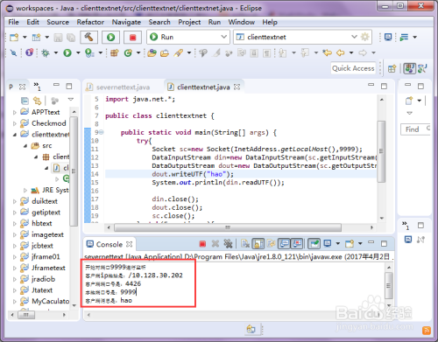The image size is (438, 342).
Task: Click the Open Task folder icon
Action: tap(165, 52)
